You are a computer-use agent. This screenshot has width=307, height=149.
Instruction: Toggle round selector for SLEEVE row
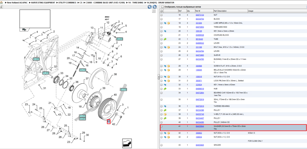pos(161,55)
